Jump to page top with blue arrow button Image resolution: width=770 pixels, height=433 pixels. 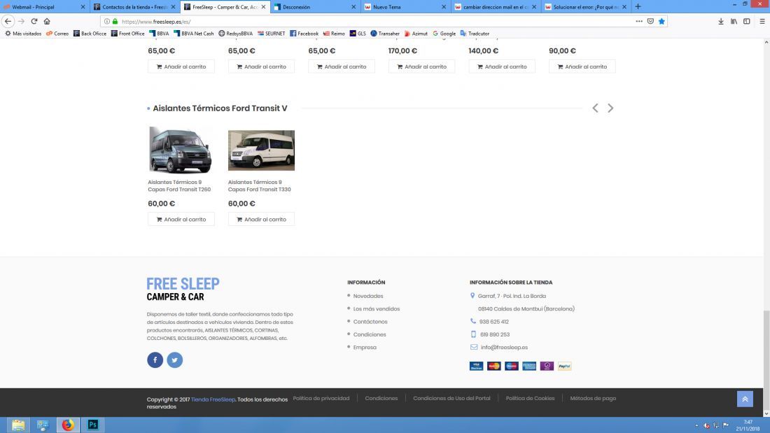click(745, 399)
